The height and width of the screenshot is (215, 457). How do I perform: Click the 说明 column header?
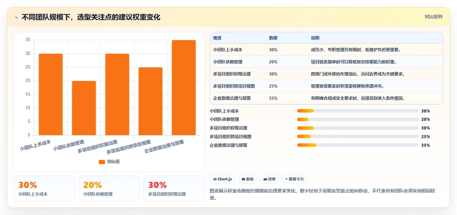pyautogui.click(x=315, y=38)
